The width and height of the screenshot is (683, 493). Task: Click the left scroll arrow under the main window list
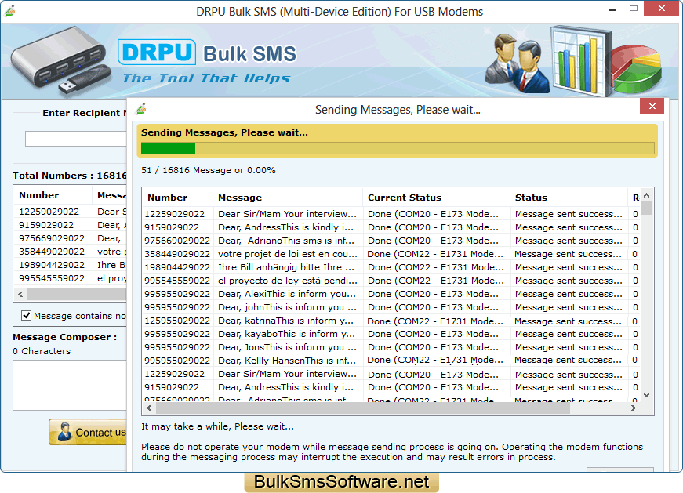pos(20,295)
